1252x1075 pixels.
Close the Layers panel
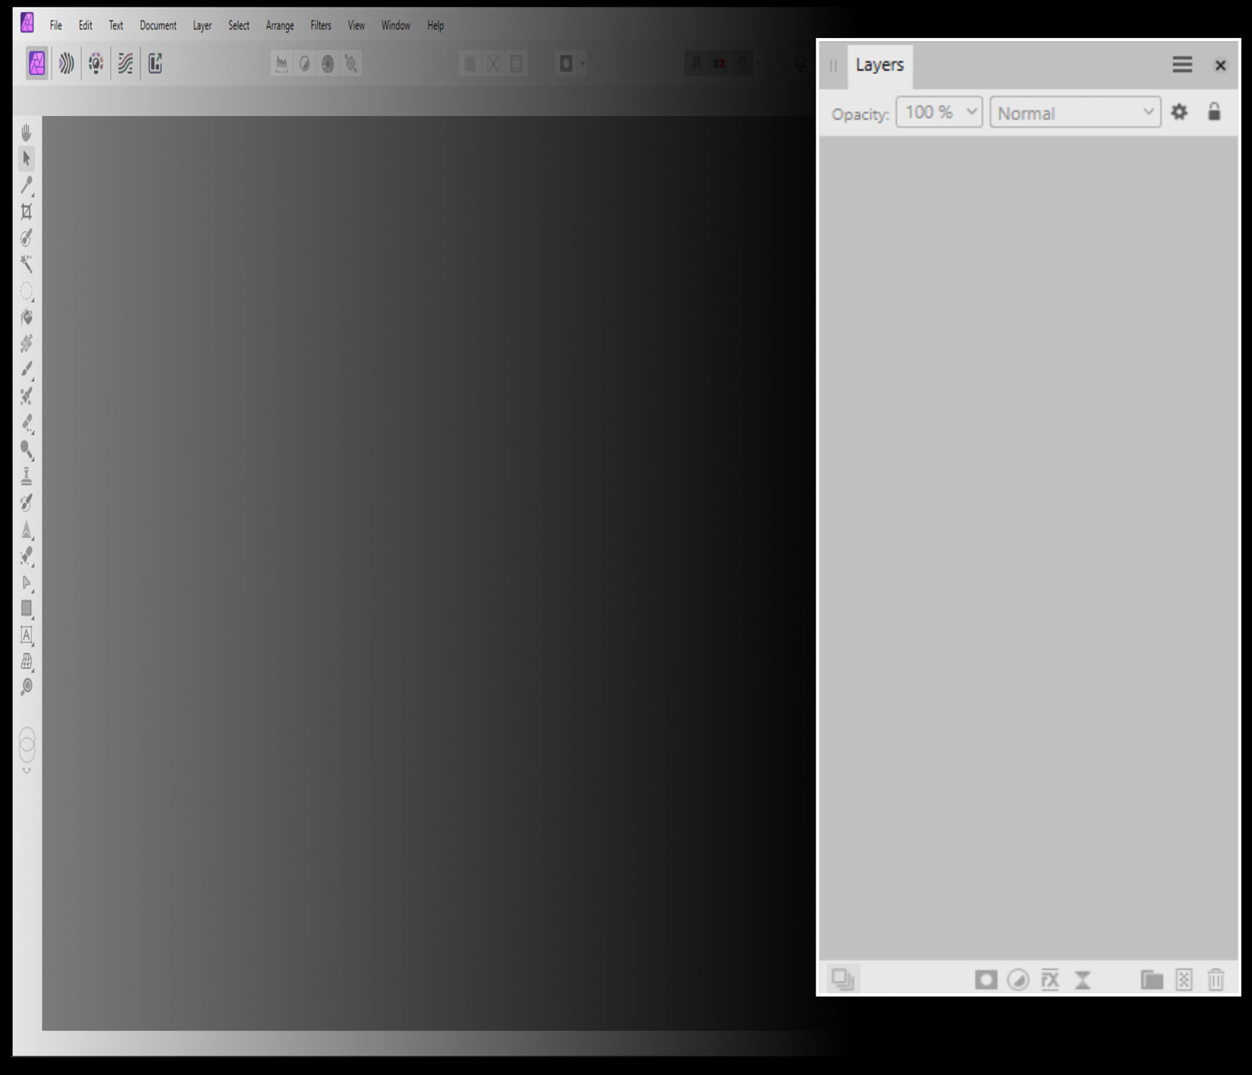pyautogui.click(x=1220, y=65)
